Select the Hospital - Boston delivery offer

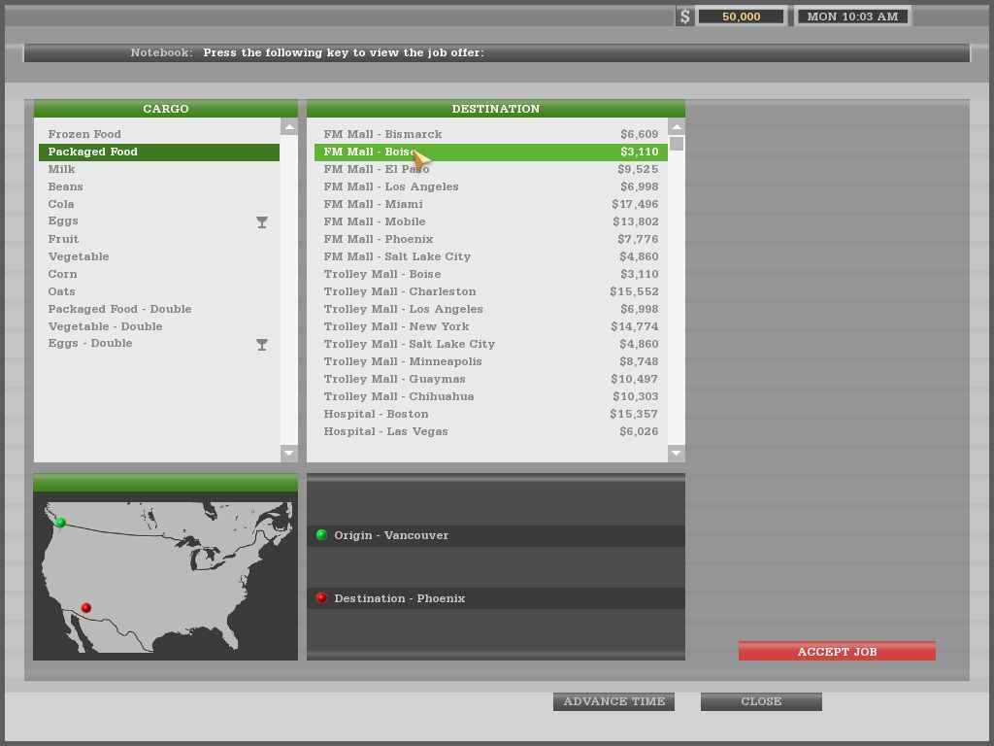click(376, 414)
